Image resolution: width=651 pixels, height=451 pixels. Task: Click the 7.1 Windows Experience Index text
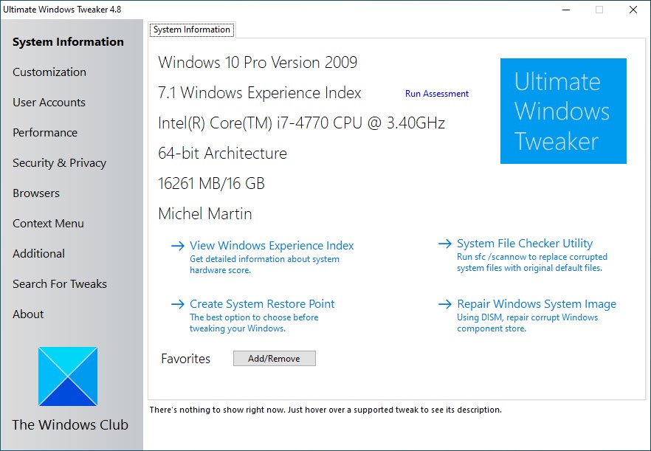pyautogui.click(x=260, y=92)
